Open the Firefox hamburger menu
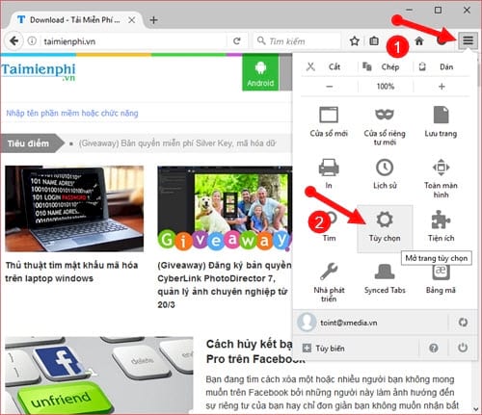 pos(468,40)
